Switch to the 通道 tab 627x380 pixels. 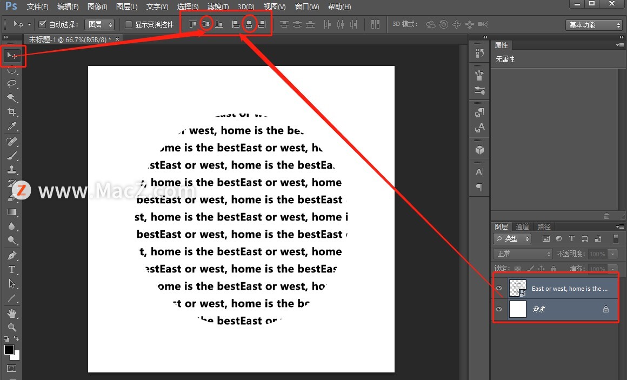click(522, 227)
